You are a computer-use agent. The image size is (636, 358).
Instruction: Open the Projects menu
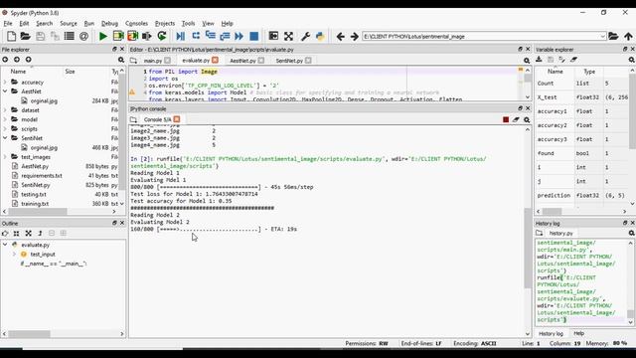pos(165,24)
